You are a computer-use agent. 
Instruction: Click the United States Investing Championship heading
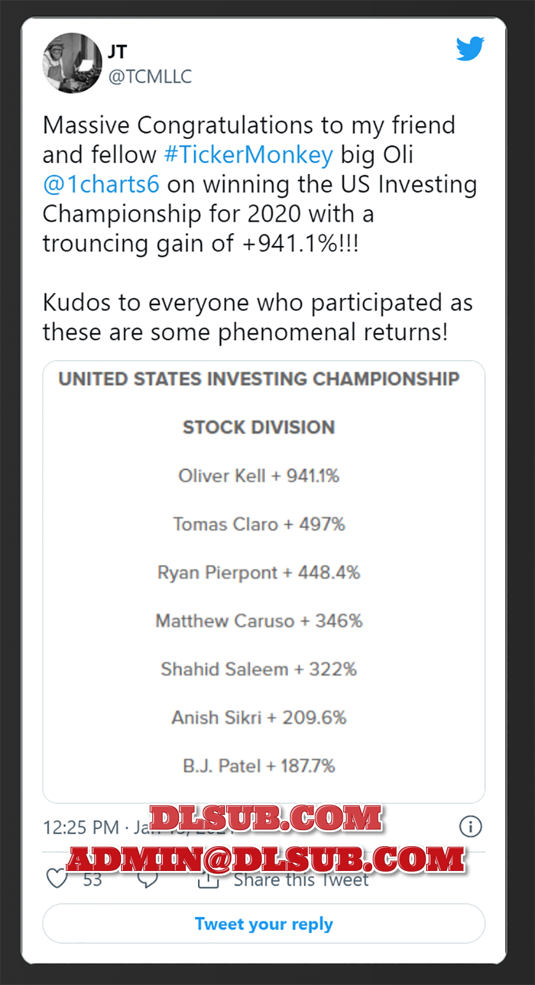259,379
